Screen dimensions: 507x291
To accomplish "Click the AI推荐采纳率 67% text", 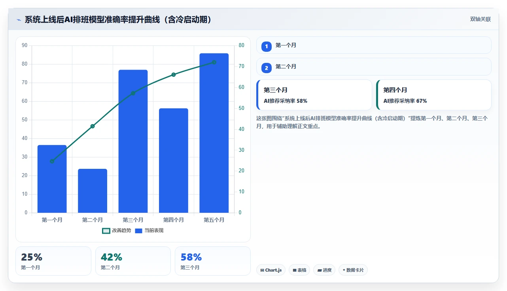I will tap(405, 101).
